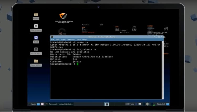Open the File menu in the terminal
This screenshot has width=197, height=112.
click(53, 40)
